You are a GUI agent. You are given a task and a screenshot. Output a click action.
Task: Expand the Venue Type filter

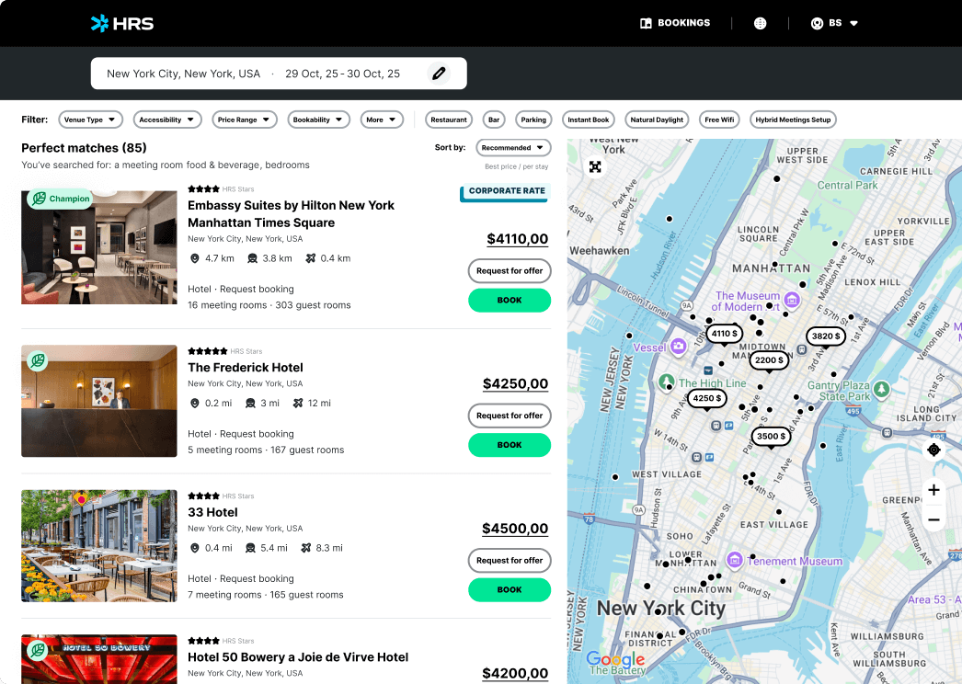pyautogui.click(x=90, y=120)
